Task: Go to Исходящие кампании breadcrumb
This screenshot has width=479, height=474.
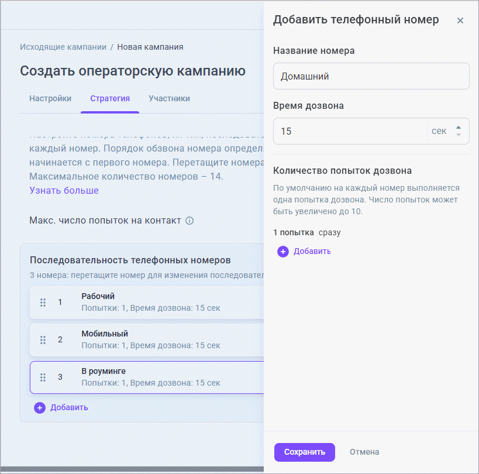Action: point(63,47)
